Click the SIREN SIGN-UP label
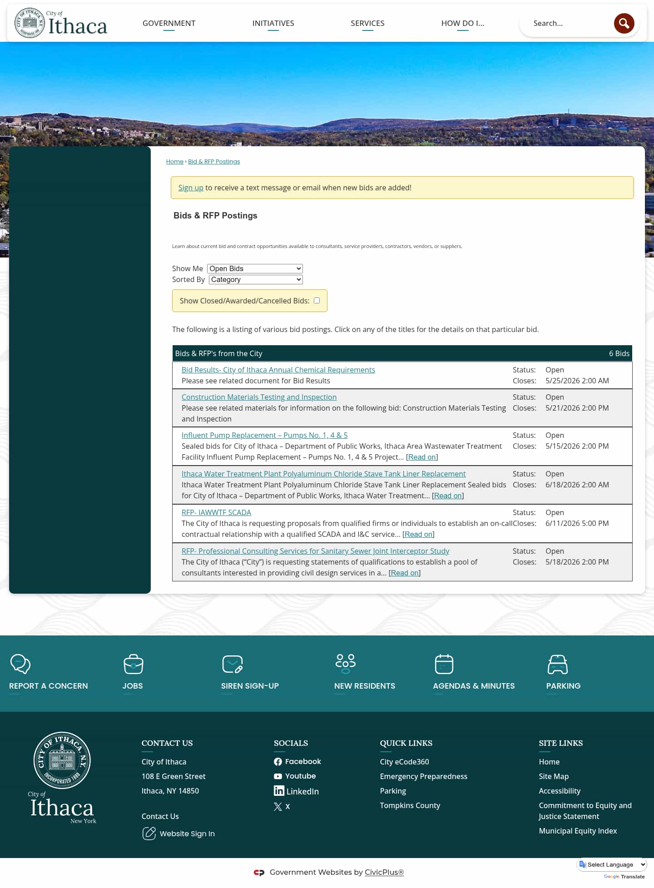The width and height of the screenshot is (654, 888). pyautogui.click(x=250, y=686)
